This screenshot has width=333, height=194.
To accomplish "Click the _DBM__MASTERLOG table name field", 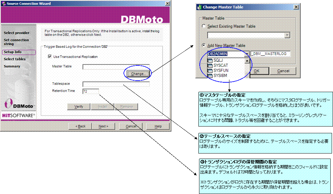I will pos(270,54).
